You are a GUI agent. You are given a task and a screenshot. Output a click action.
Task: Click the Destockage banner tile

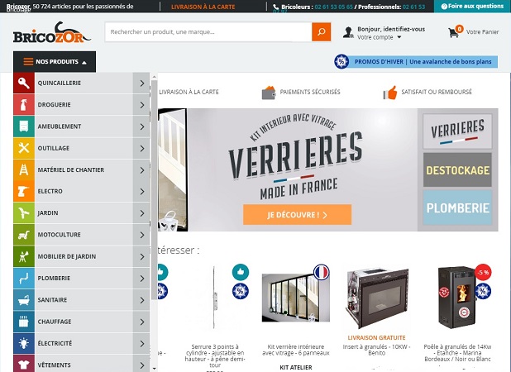(457, 170)
